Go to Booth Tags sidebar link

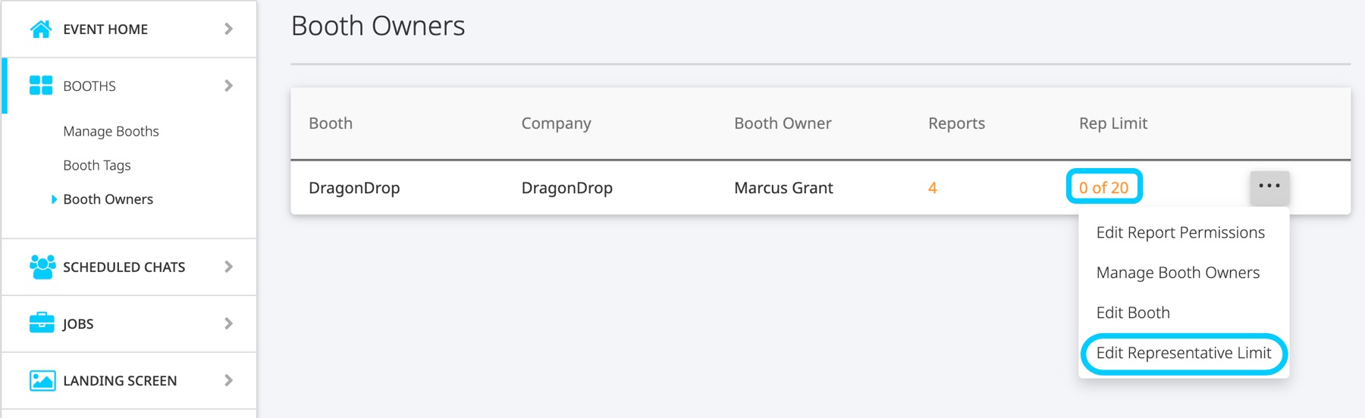click(97, 165)
